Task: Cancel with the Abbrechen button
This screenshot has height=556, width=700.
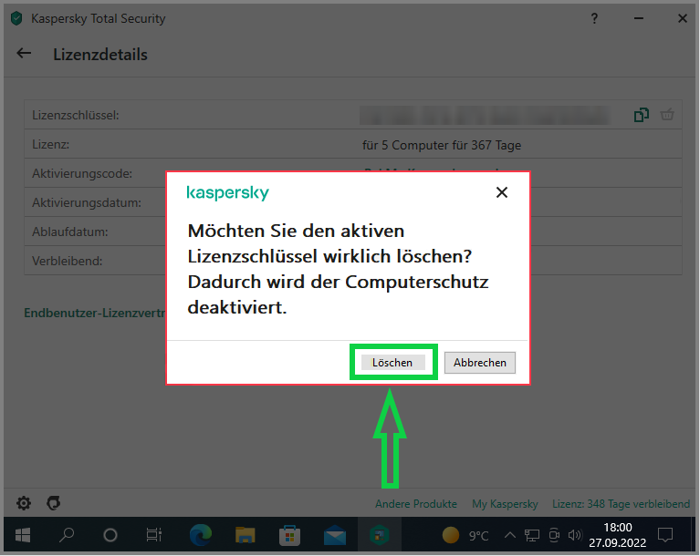Action: (x=480, y=363)
